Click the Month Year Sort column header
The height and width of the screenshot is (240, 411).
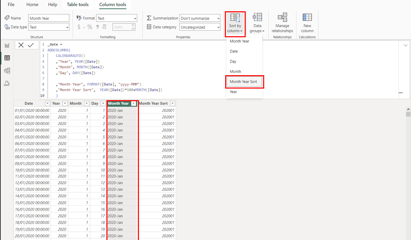153,104
